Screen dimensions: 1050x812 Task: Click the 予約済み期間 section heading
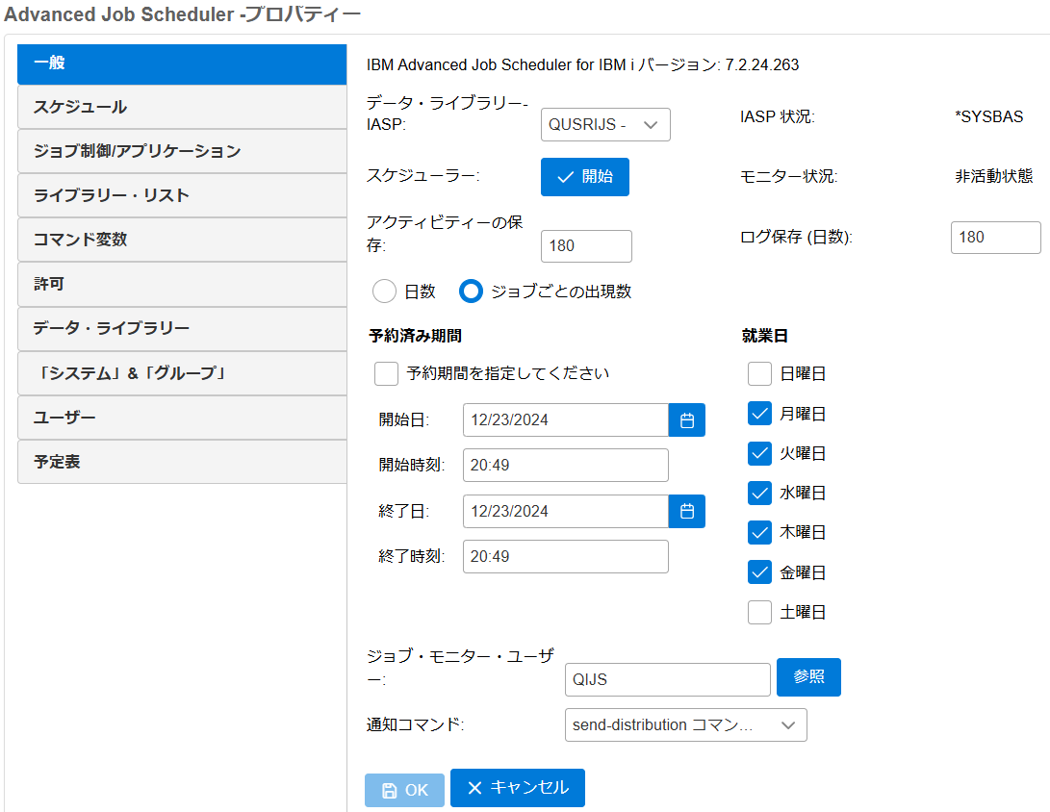[415, 336]
